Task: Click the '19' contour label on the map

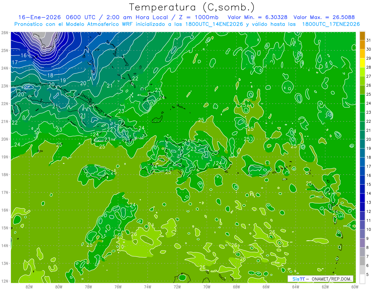Action: (63, 81)
